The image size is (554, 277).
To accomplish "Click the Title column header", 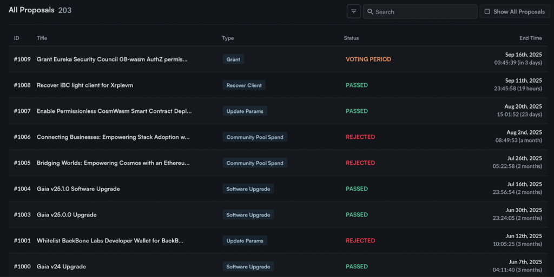I will (42, 38).
